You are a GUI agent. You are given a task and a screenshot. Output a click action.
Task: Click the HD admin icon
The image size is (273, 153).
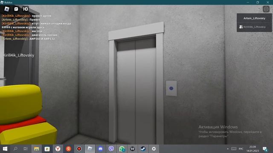[x=26, y=9]
